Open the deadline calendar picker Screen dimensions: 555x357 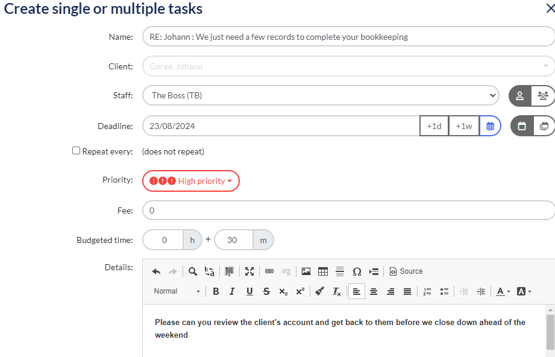point(491,126)
